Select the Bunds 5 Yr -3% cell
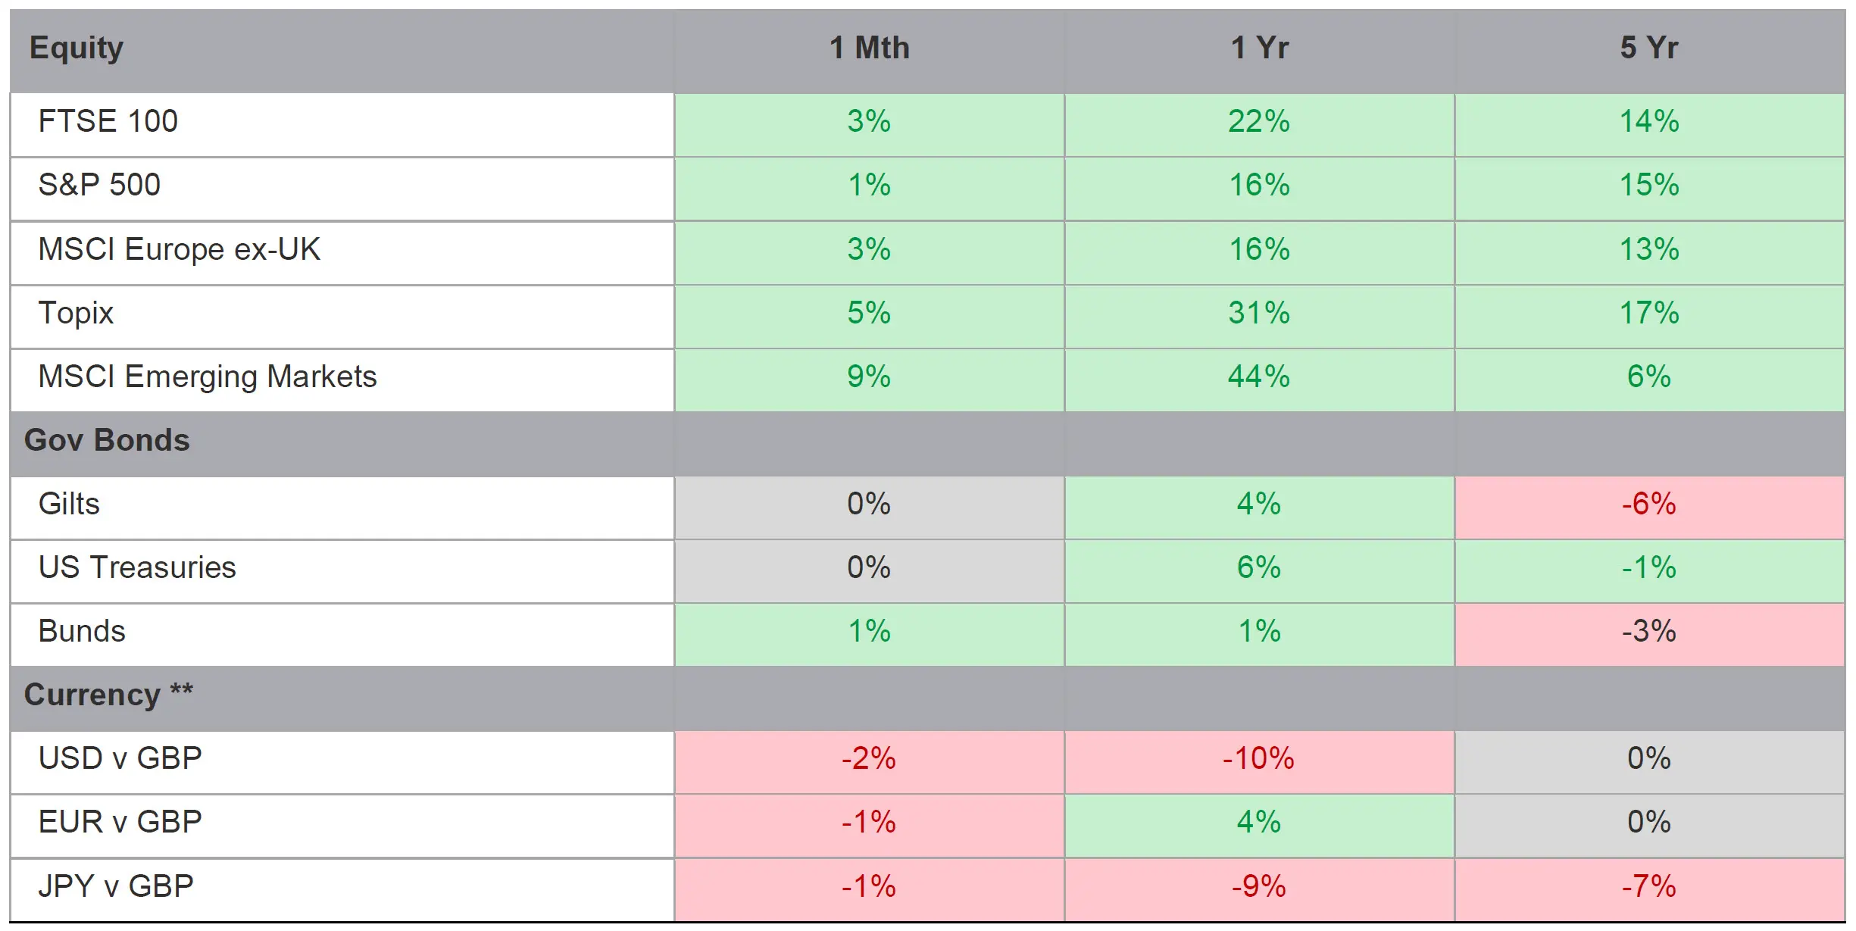The width and height of the screenshot is (1856, 931). tap(1649, 632)
